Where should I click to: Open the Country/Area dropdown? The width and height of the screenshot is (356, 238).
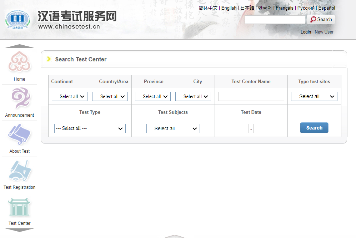[x=110, y=96]
